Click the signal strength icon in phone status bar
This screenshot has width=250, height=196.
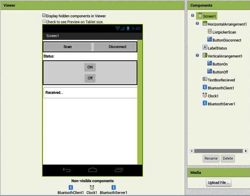click(x=122, y=28)
